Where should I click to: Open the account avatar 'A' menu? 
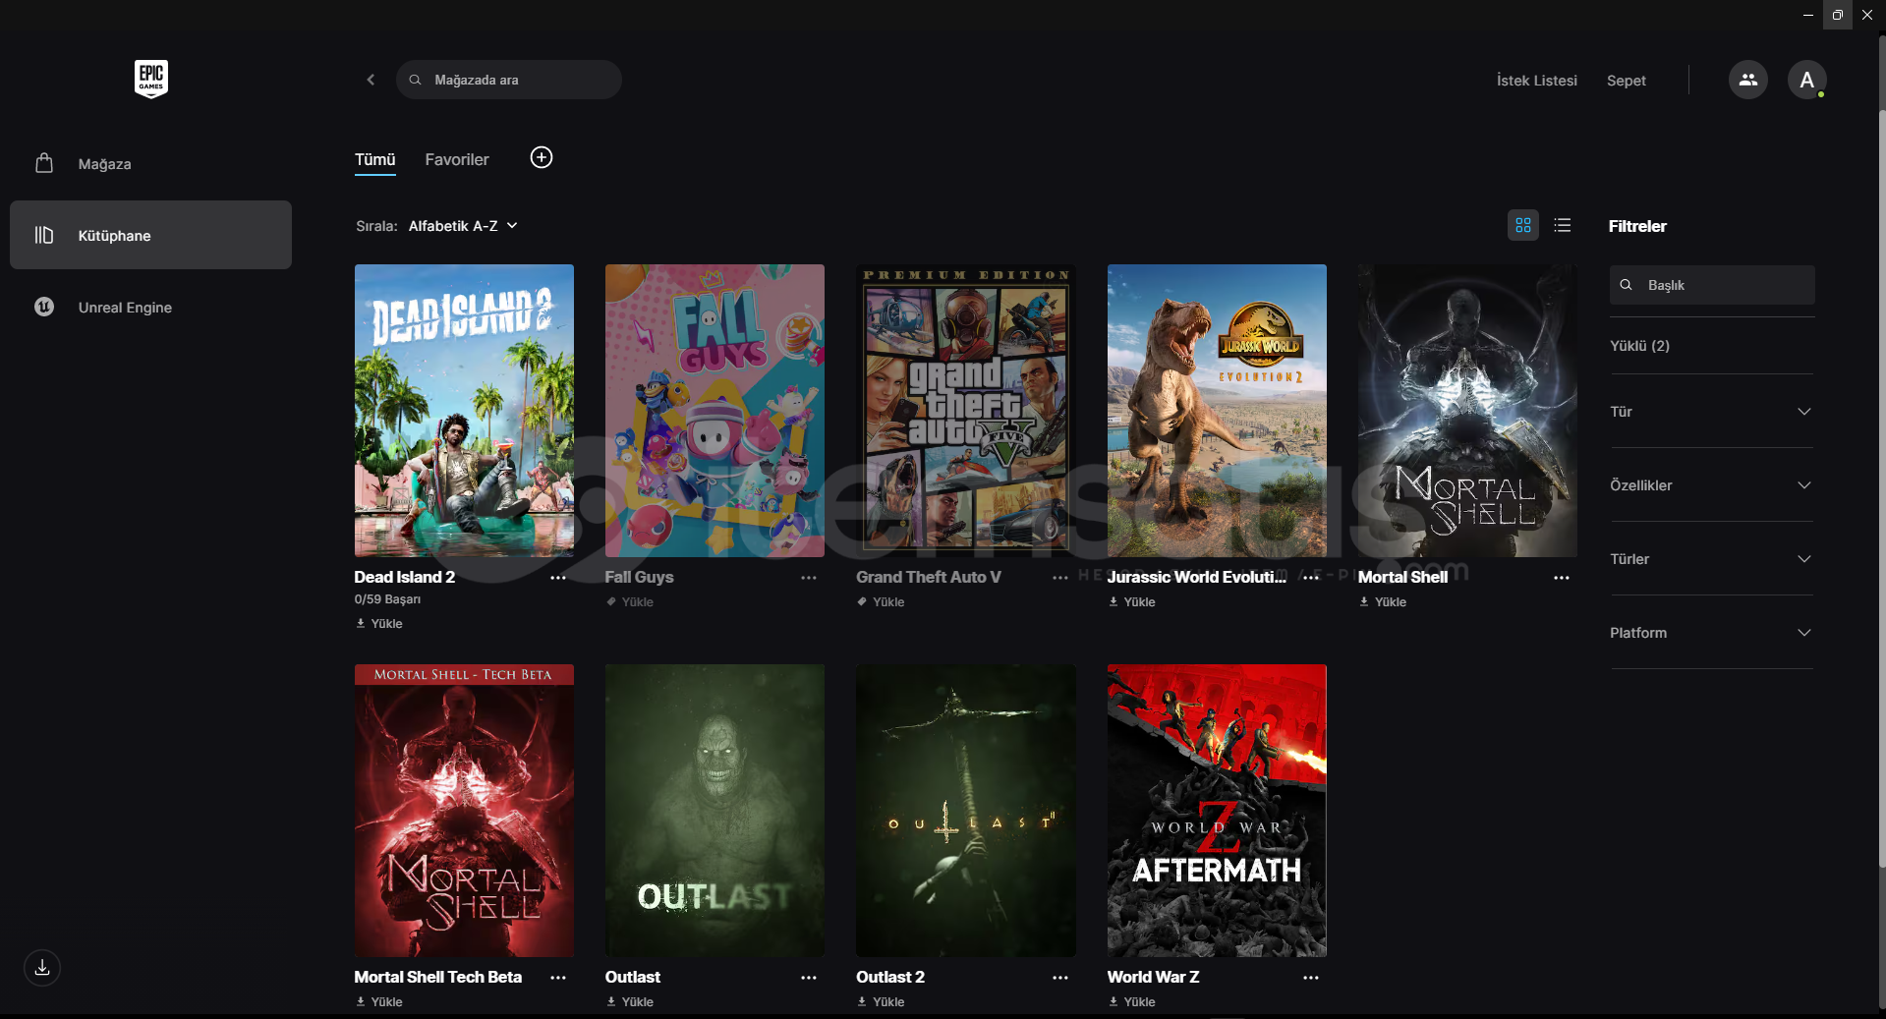tap(1806, 80)
